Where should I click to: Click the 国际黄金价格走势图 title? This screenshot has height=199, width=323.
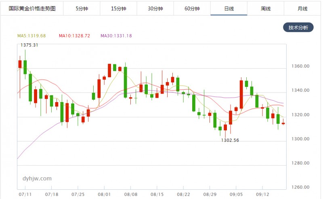click(x=32, y=8)
